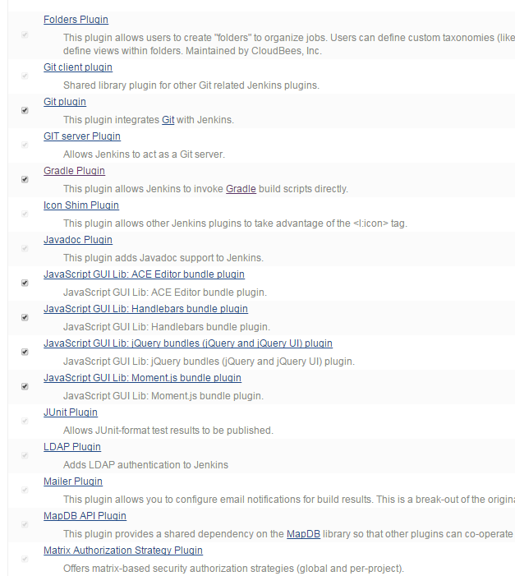Open the Folders Plugin link

coord(76,20)
